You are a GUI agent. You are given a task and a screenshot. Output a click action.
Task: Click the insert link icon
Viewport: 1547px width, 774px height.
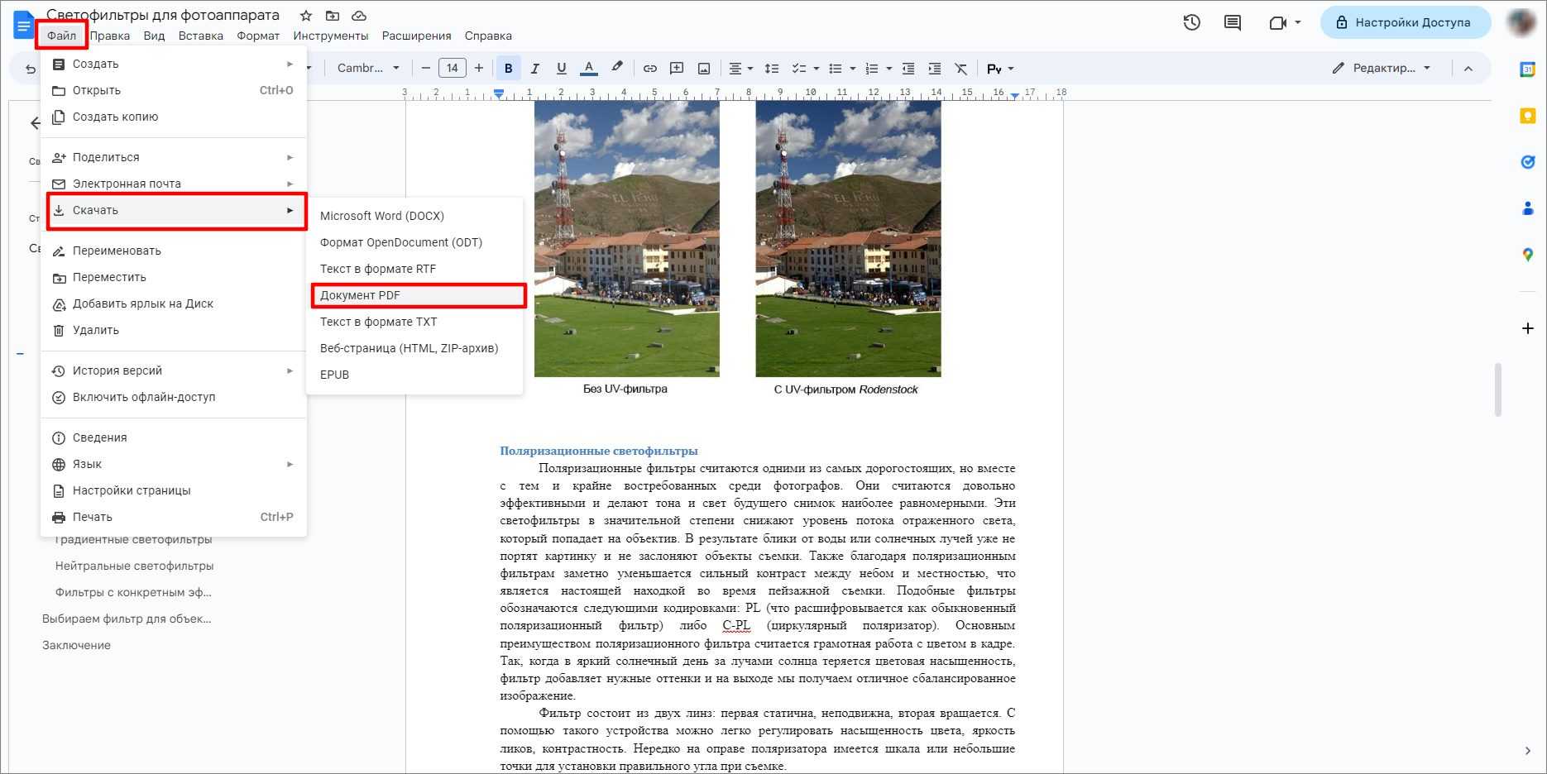650,69
